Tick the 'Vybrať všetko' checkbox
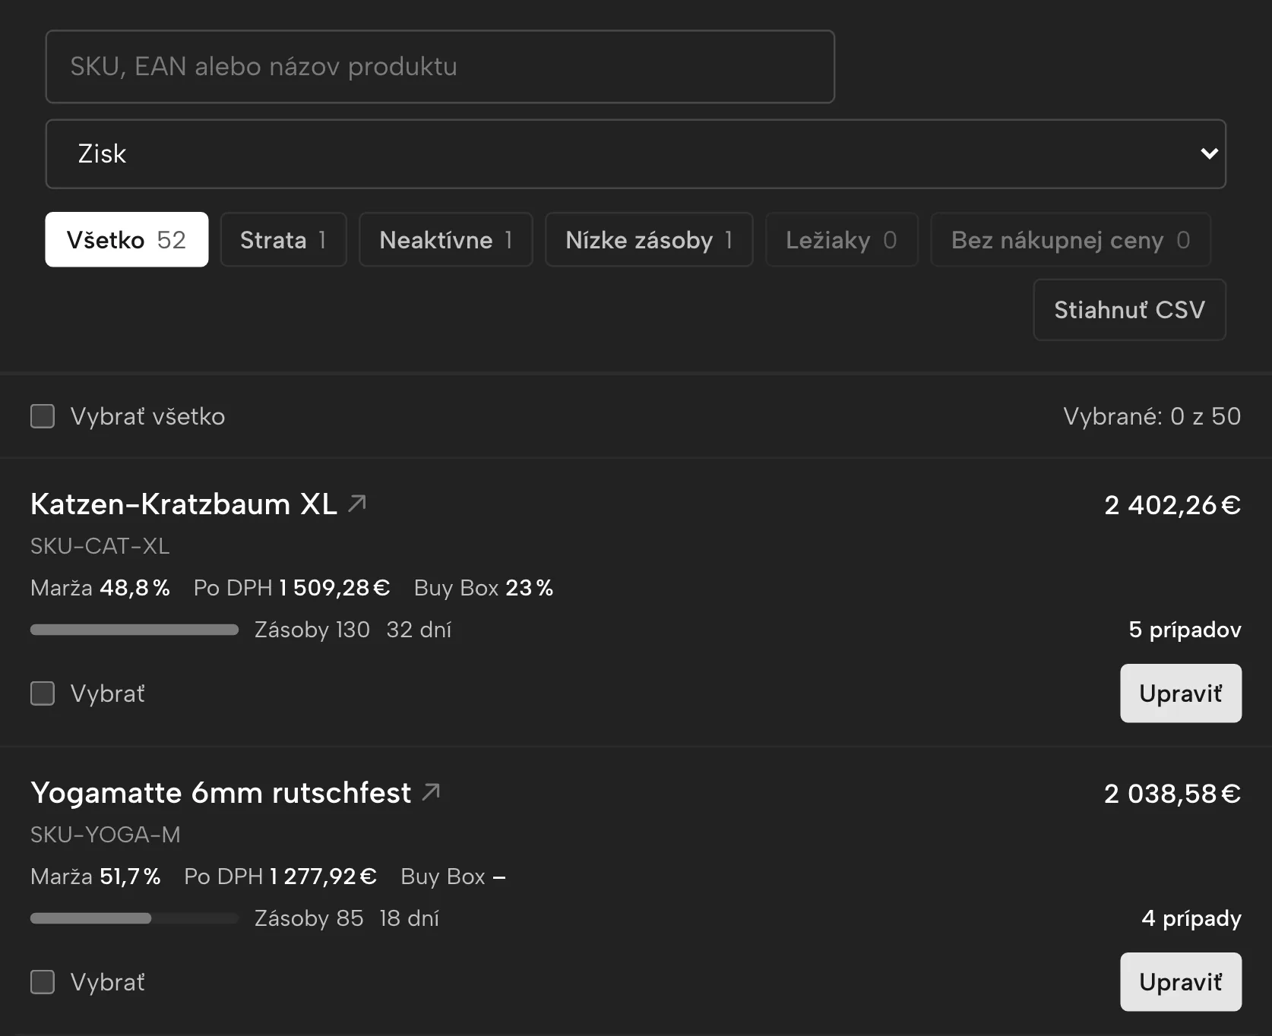1272x1036 pixels. (x=43, y=416)
